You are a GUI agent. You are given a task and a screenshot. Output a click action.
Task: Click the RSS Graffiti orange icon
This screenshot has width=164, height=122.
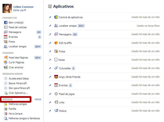[x=56, y=43]
